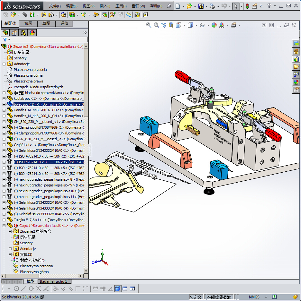Screen dimensions: 301x301
Task: Toggle the single-pane window layout icon in bottom toolbar
Action: coord(125,289)
